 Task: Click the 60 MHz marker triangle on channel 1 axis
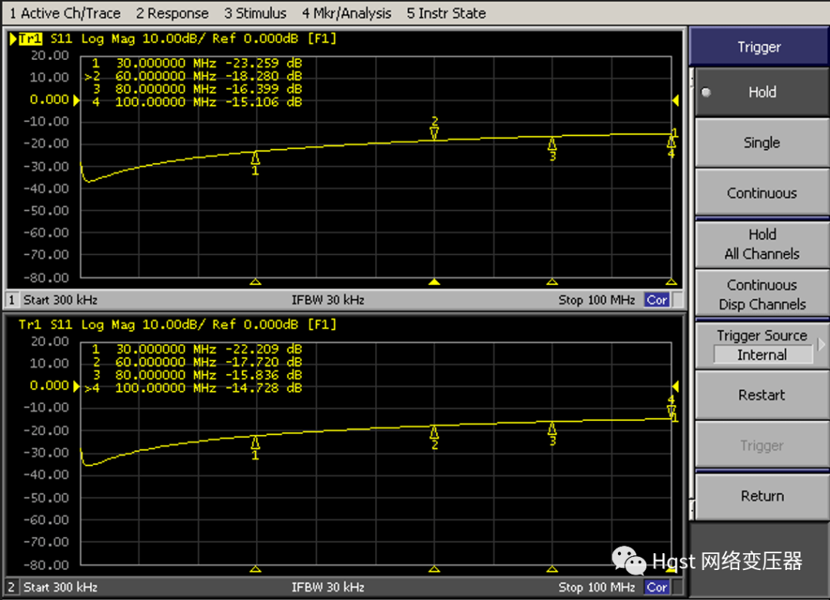(434, 282)
